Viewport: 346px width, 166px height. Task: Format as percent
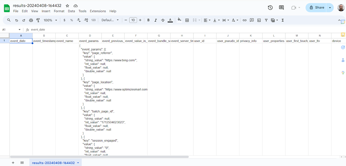(71, 20)
